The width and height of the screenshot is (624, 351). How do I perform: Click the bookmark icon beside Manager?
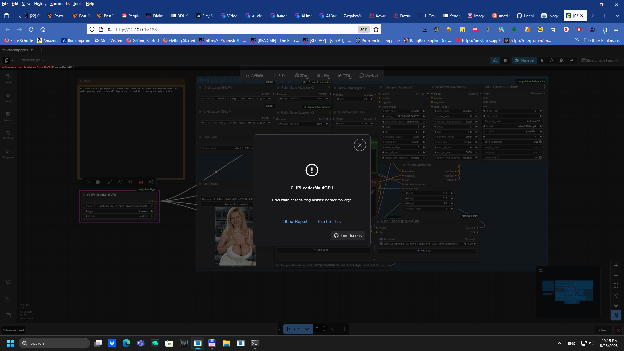505,60
